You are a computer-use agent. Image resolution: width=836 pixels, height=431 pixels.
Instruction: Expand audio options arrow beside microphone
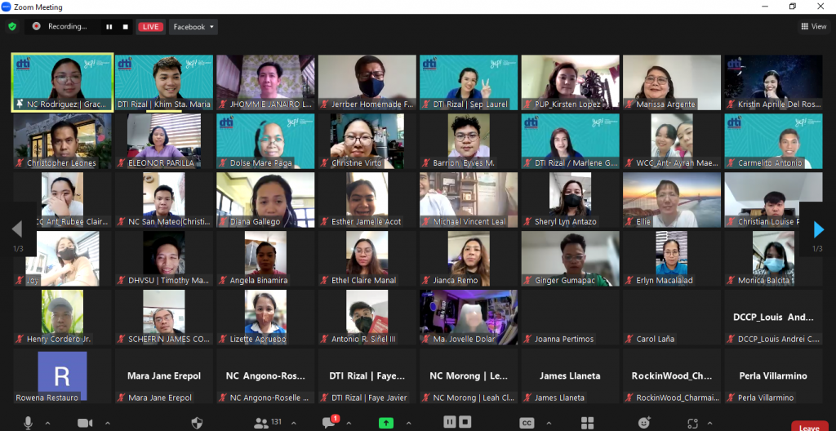[47, 423]
